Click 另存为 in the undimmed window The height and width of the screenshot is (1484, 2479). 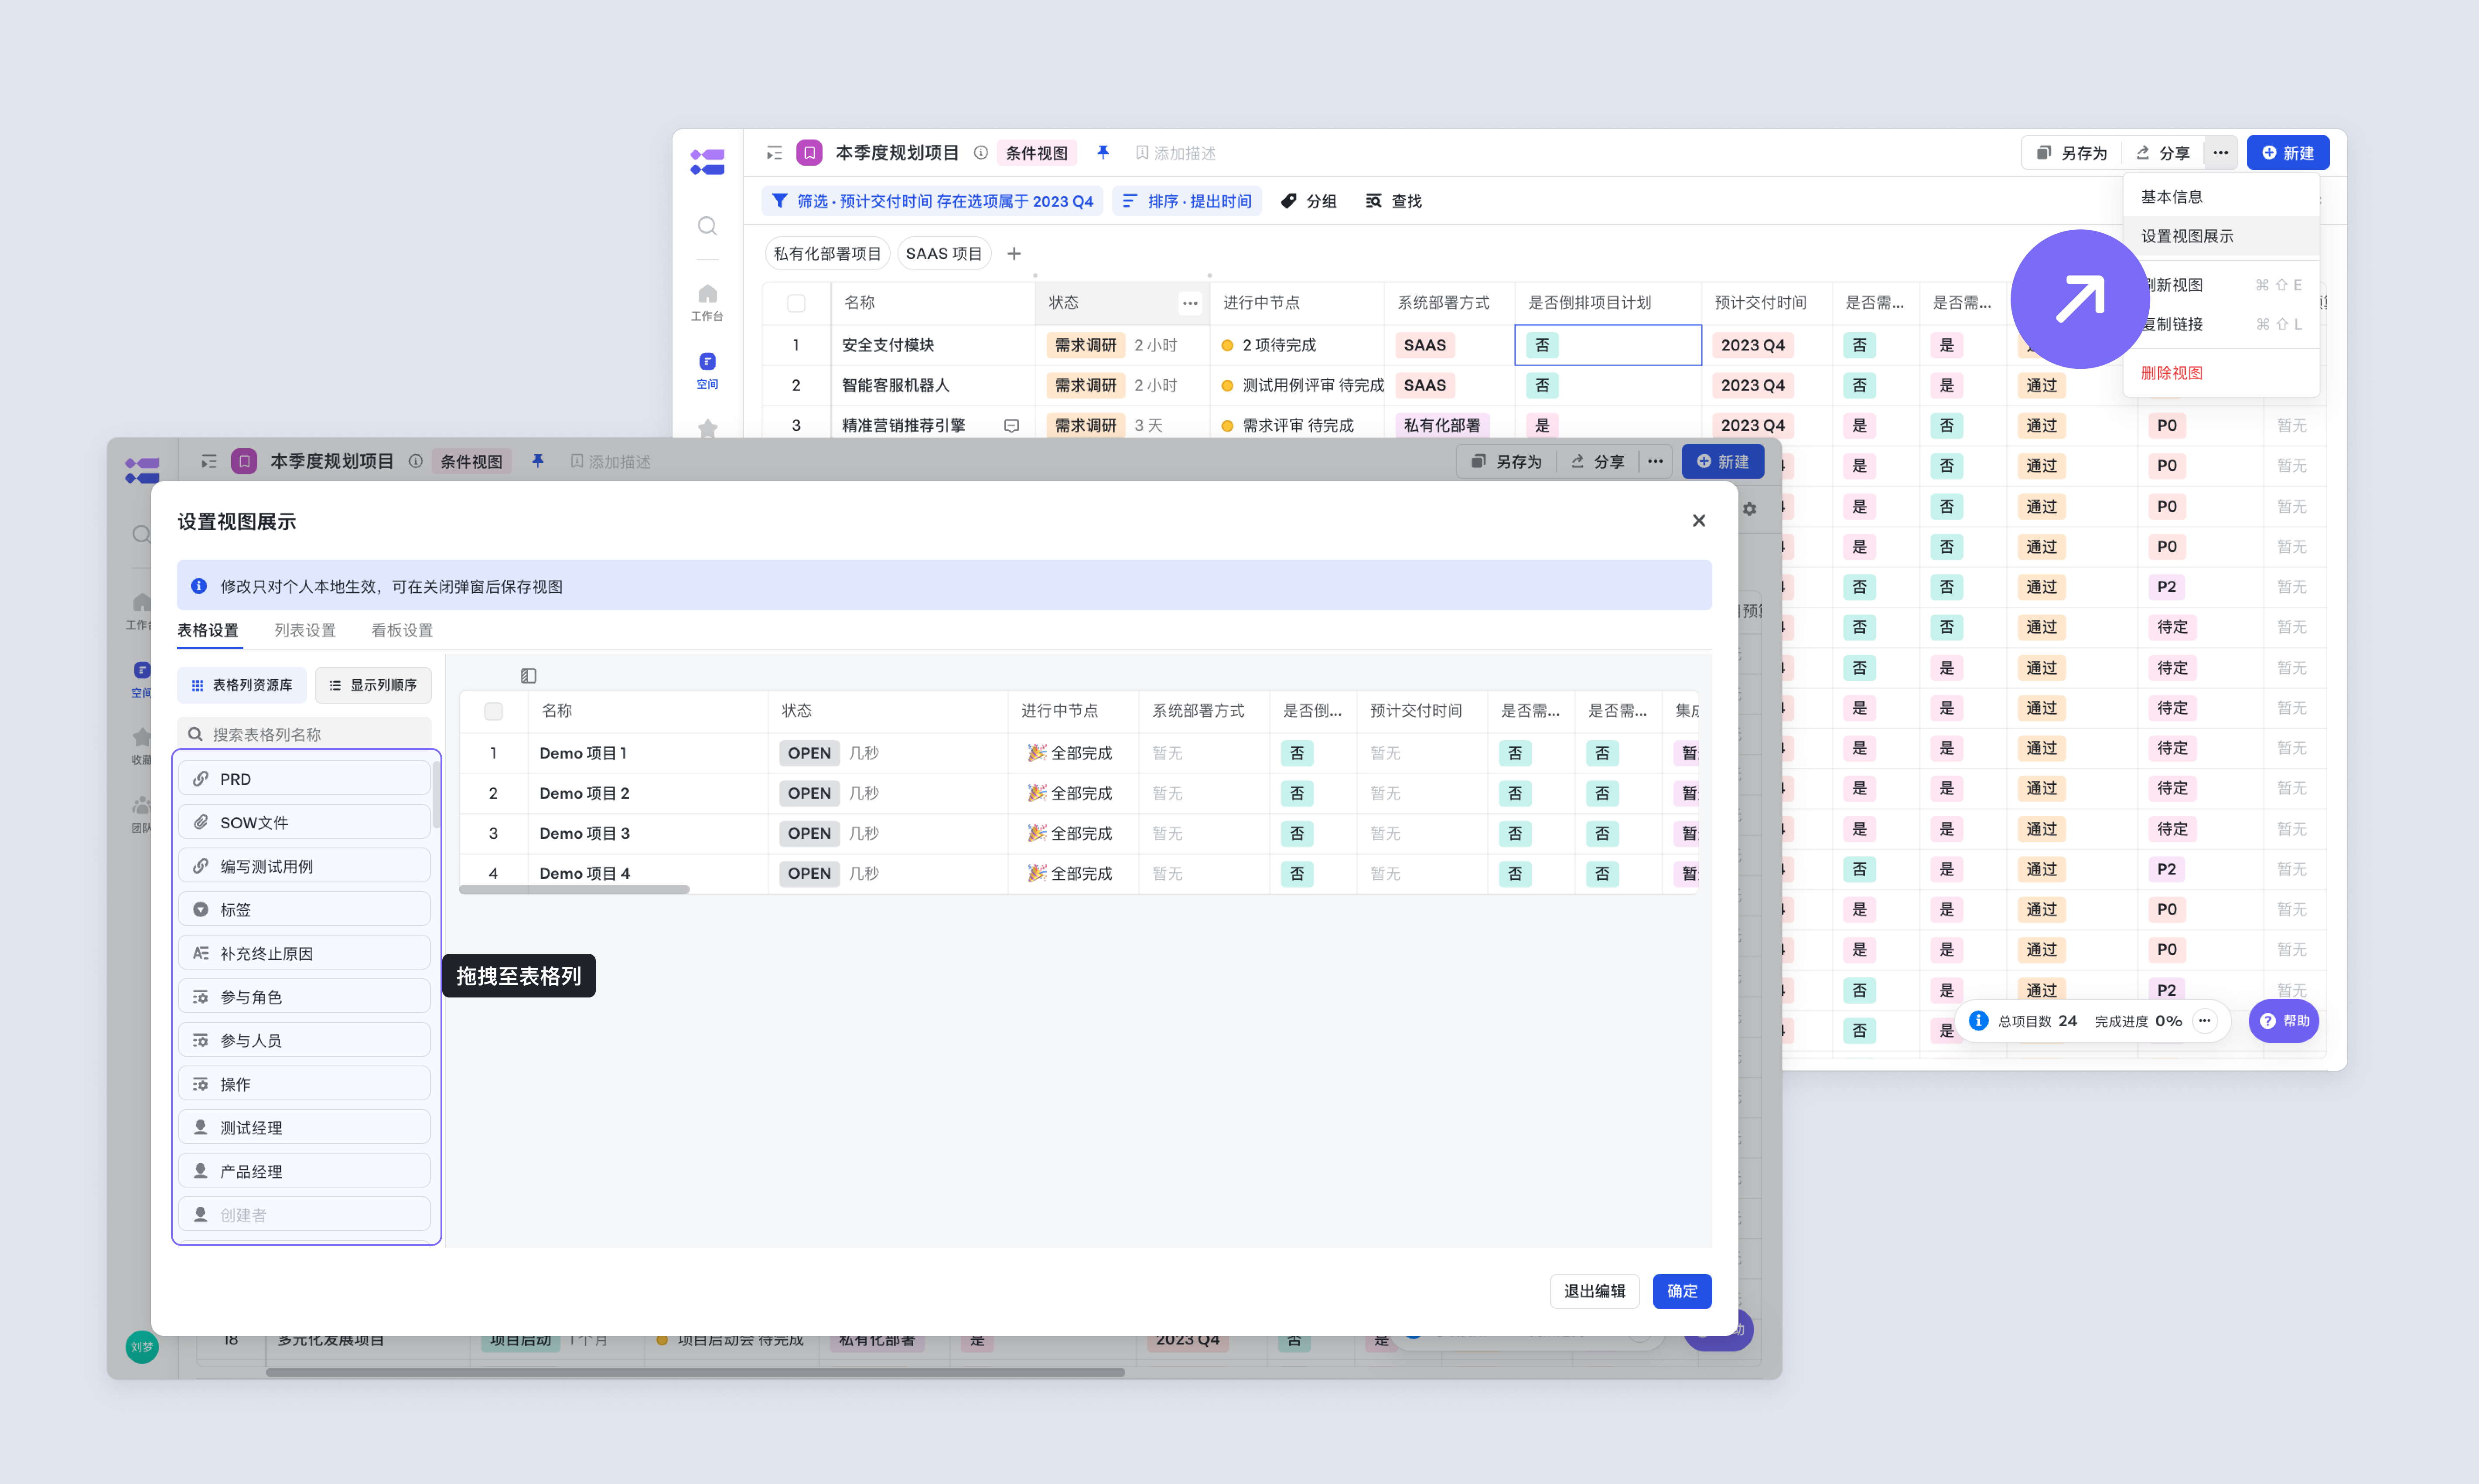point(2071,153)
